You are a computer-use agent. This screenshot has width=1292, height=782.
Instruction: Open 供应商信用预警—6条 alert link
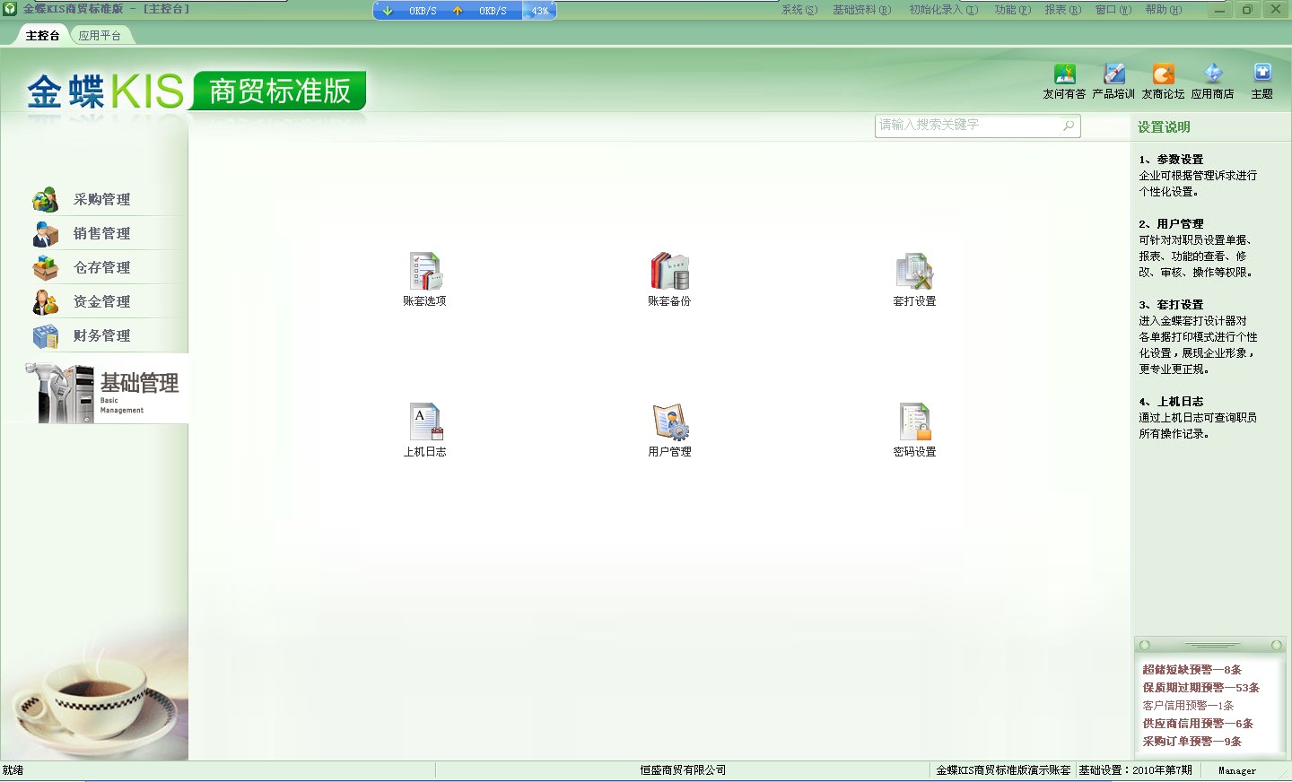[x=1198, y=724]
